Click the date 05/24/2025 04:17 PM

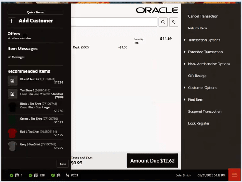click(211, 175)
